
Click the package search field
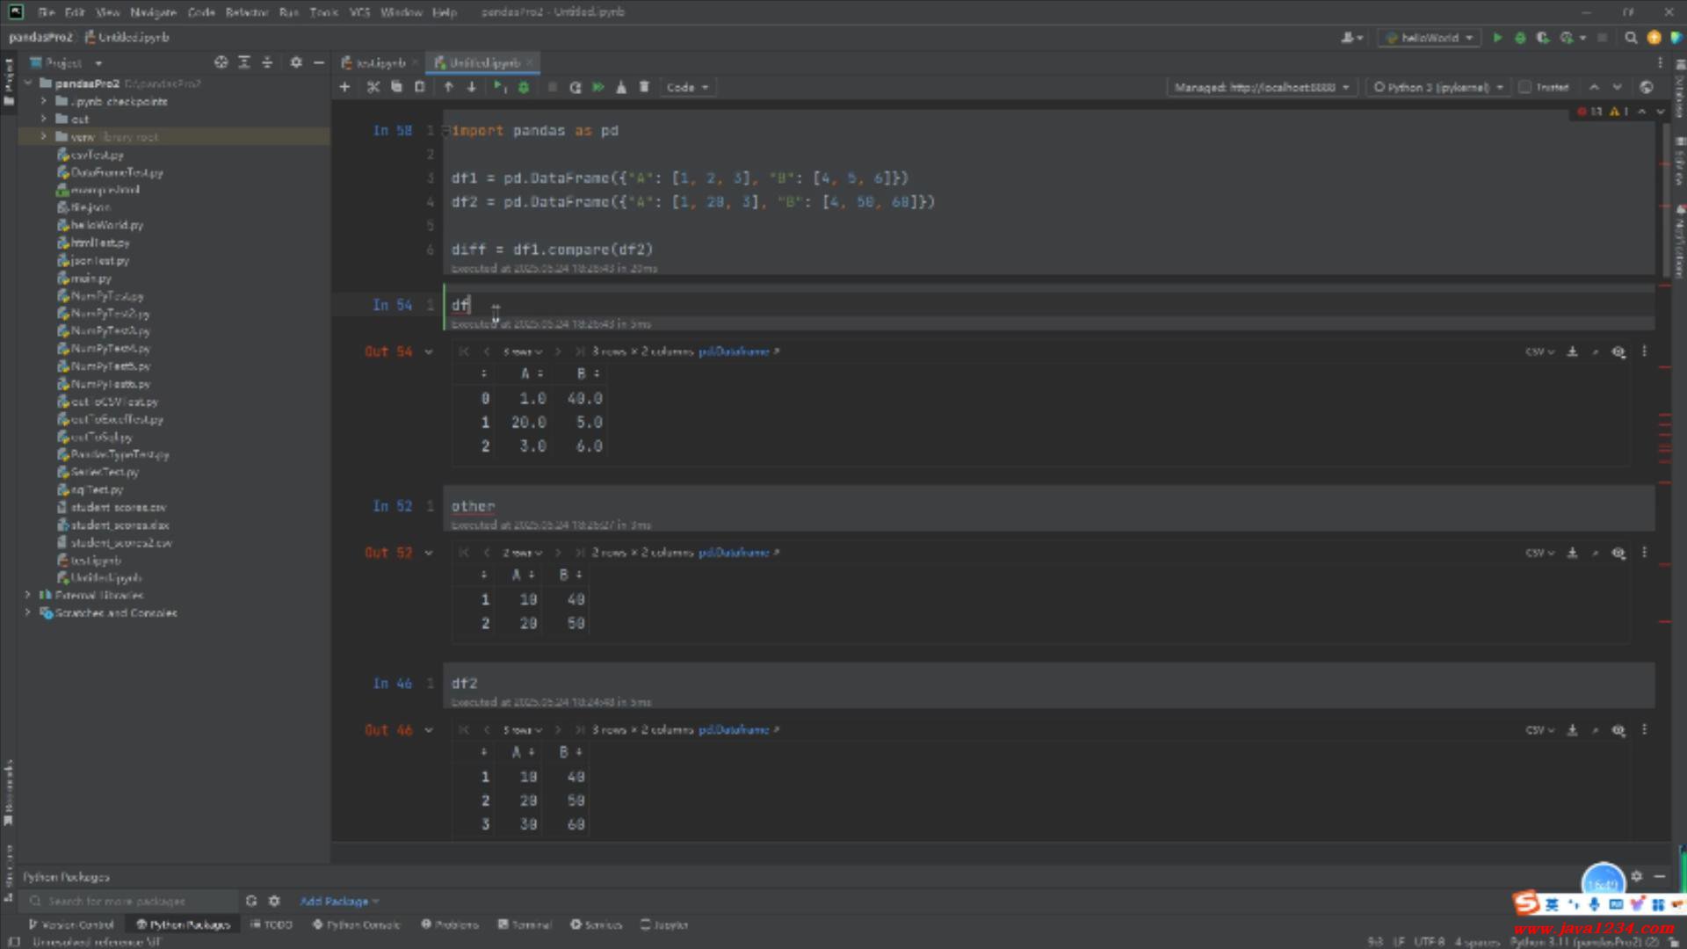[x=132, y=902]
